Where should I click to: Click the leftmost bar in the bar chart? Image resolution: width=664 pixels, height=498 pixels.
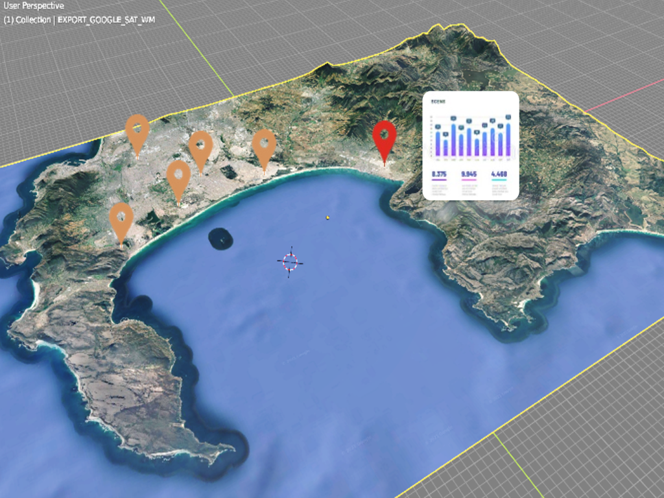[438, 143]
